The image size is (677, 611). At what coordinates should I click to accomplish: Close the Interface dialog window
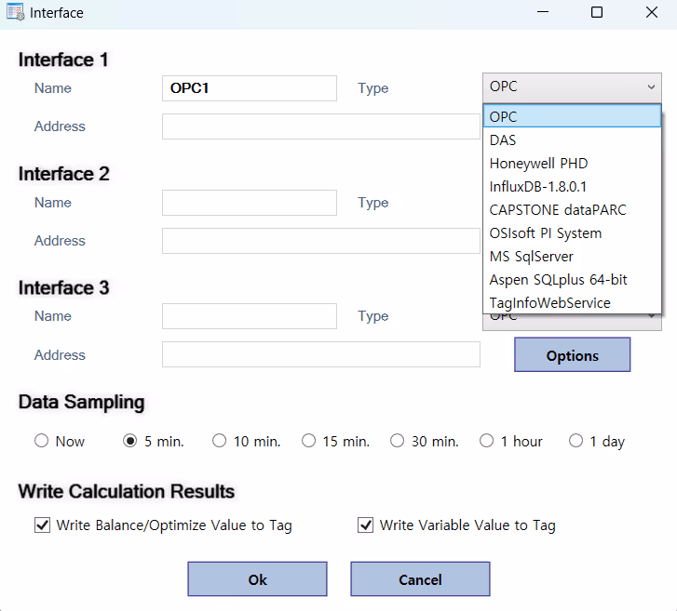click(652, 12)
